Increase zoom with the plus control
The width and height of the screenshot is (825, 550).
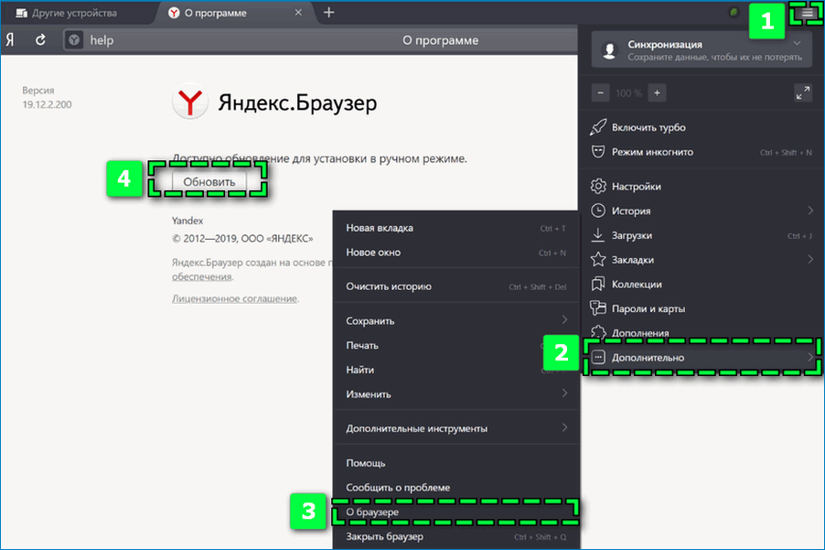pos(656,92)
